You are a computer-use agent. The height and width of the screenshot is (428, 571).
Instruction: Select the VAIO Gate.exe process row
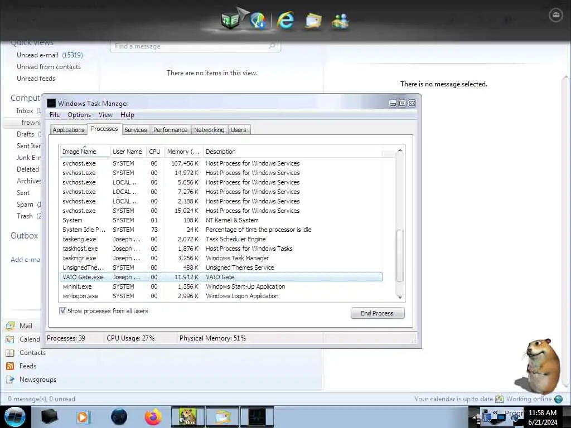221,277
